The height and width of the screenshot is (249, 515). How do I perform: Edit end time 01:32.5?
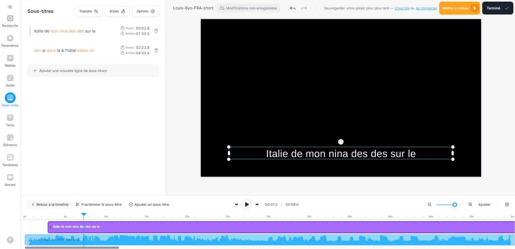[142, 33]
